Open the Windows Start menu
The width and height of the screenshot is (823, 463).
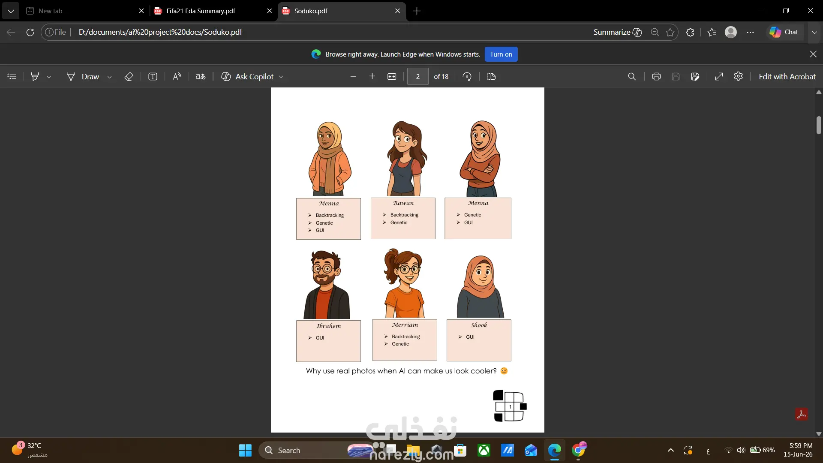(245, 451)
